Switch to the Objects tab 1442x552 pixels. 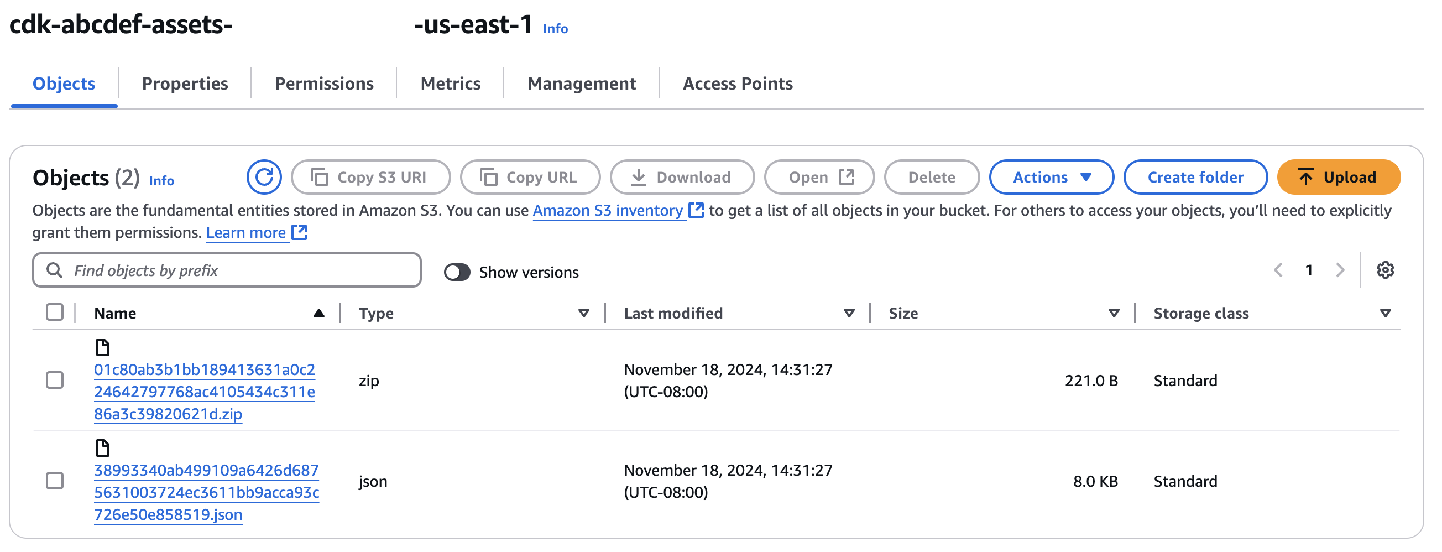(x=64, y=84)
